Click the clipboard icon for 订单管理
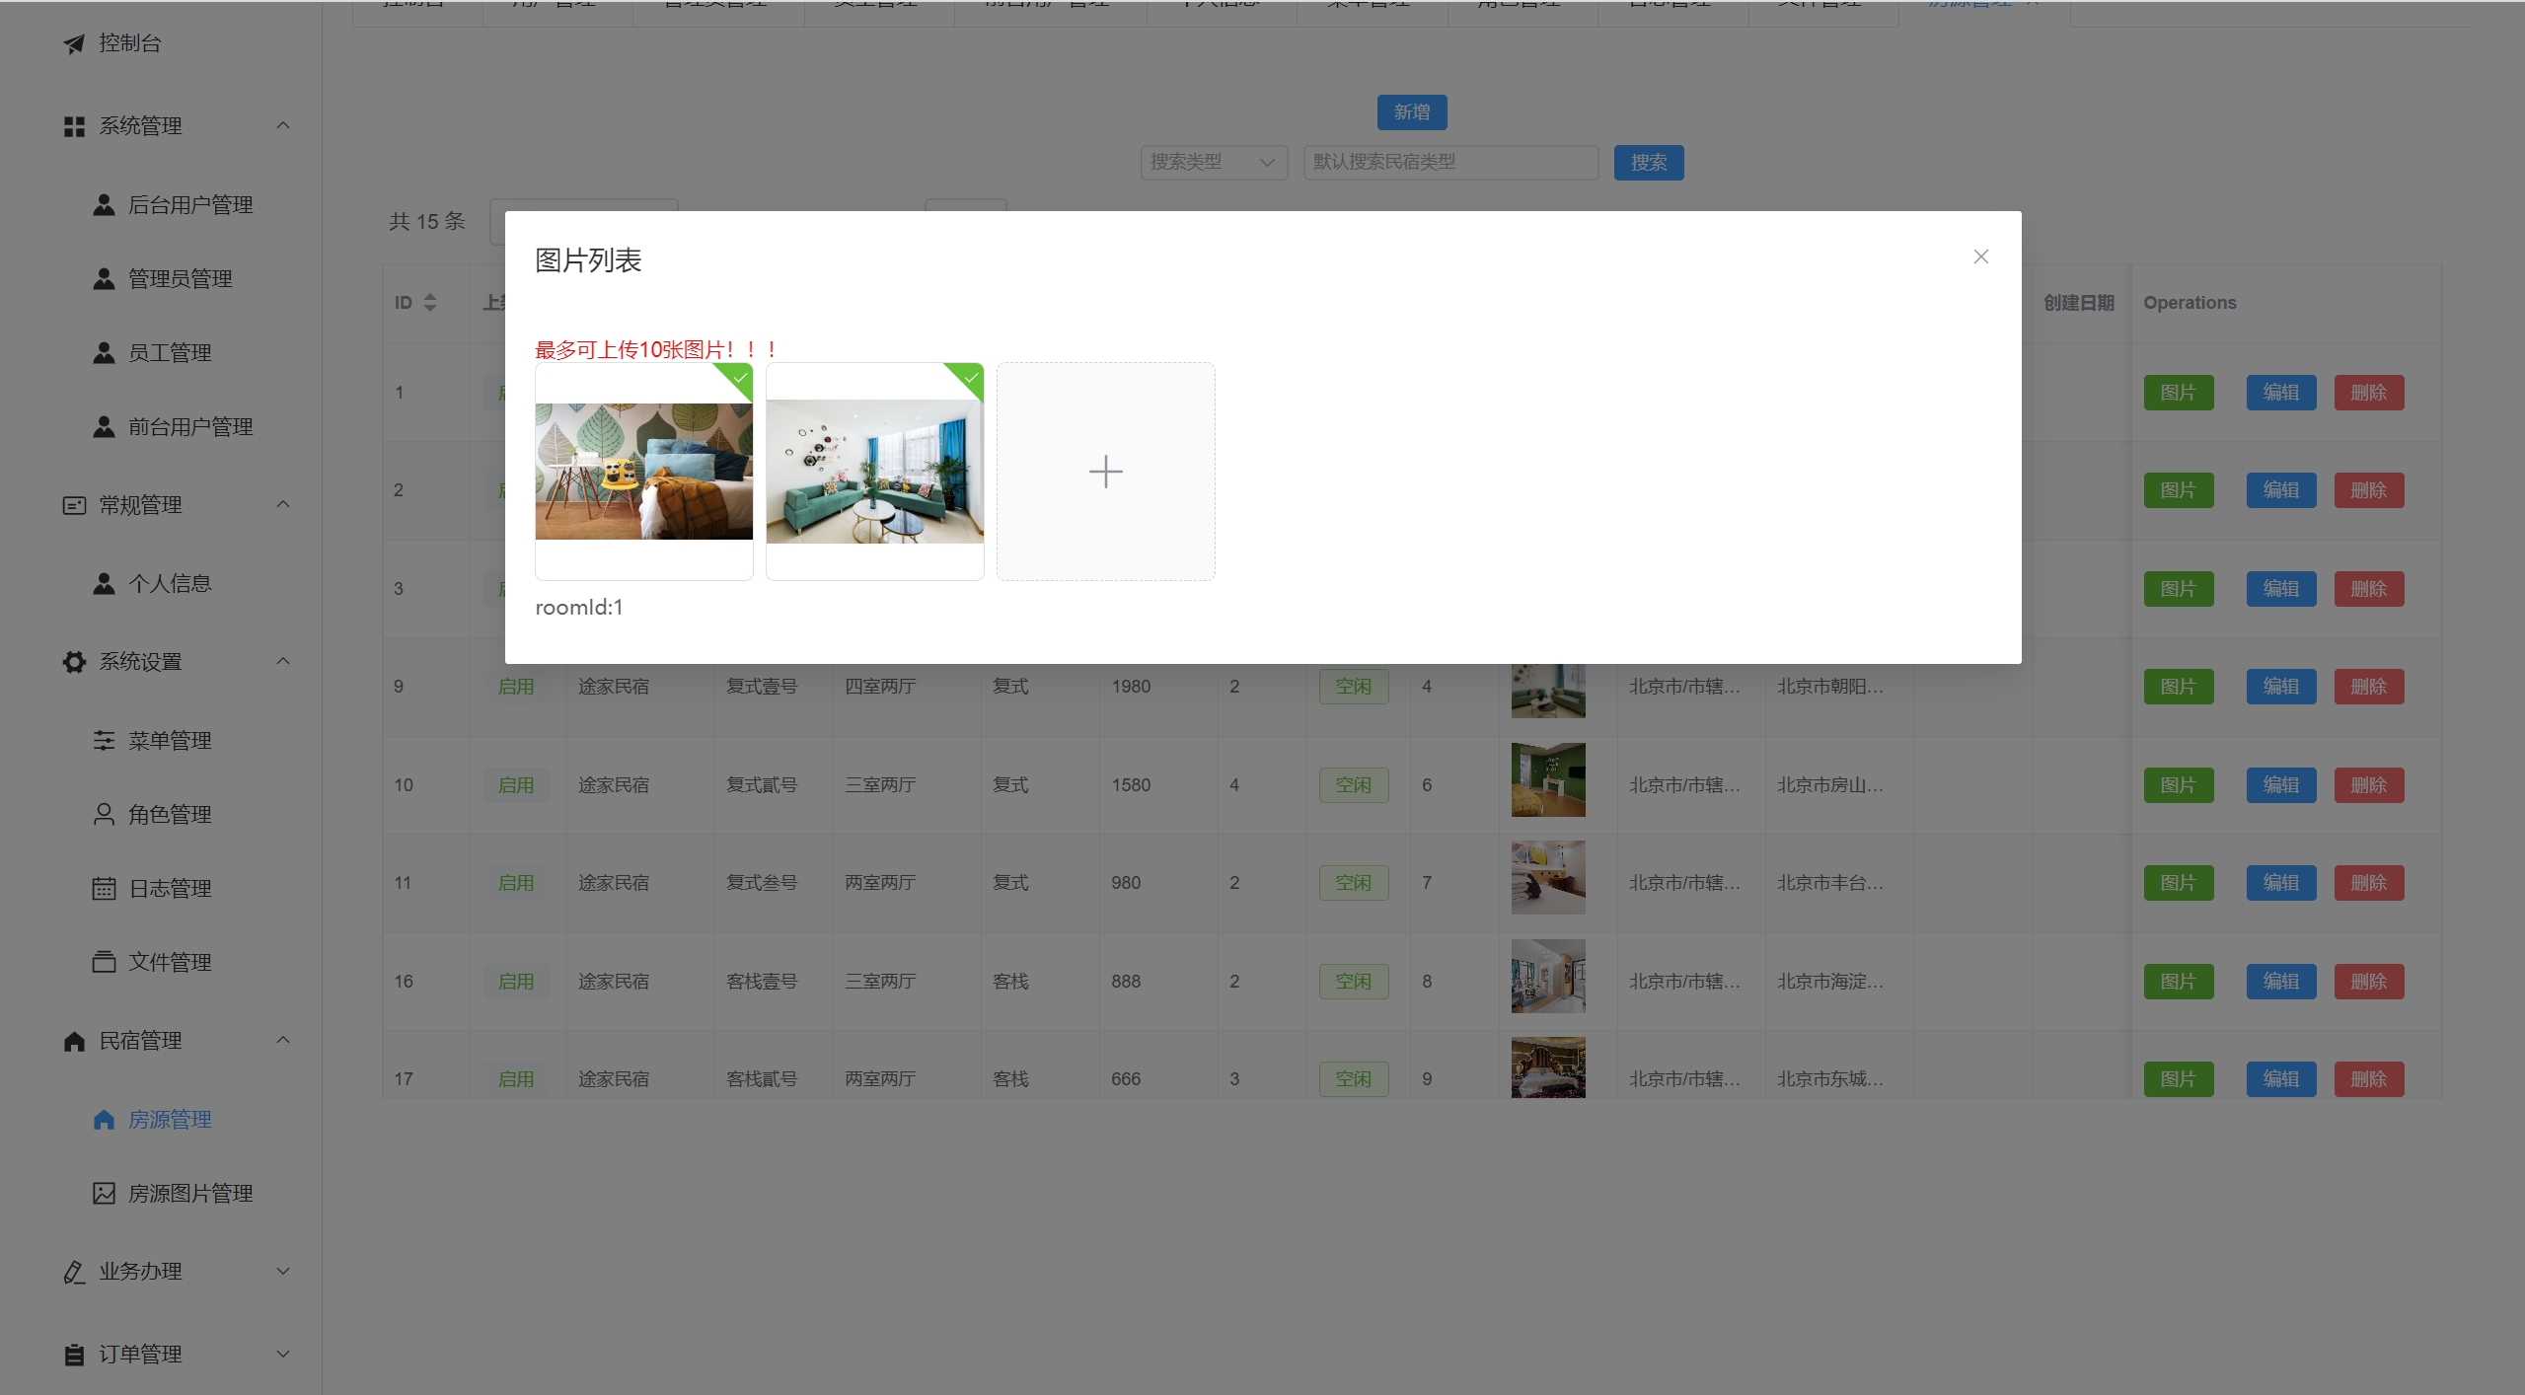Screen dimensions: 2525x1395 (x=74, y=1355)
